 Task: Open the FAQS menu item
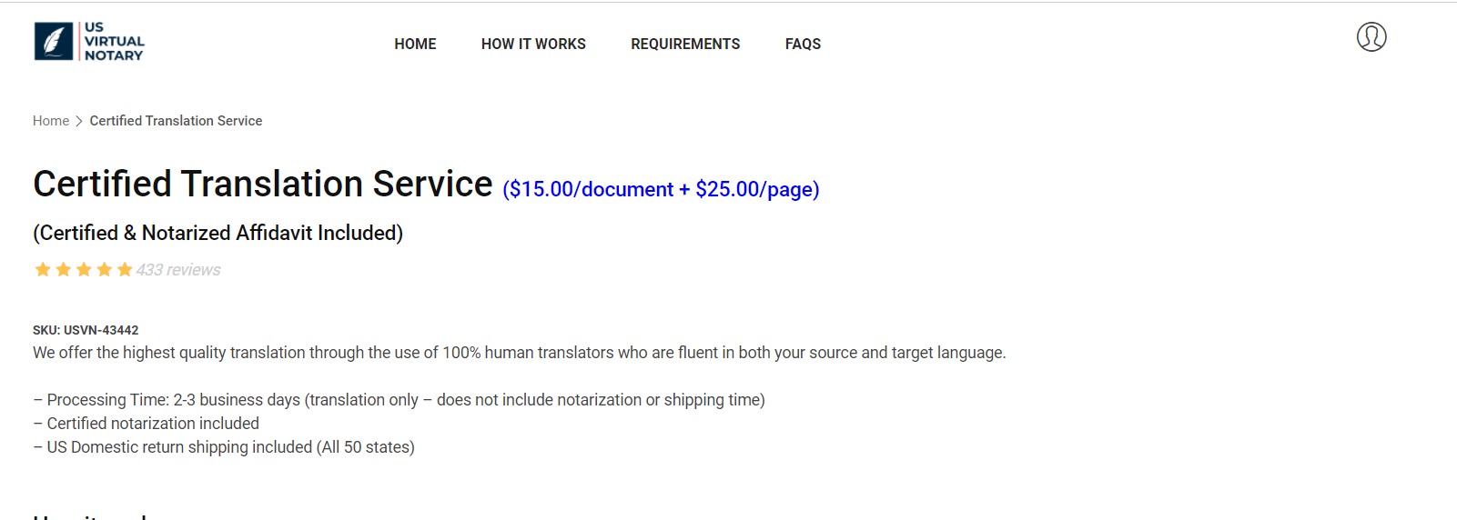coord(803,44)
